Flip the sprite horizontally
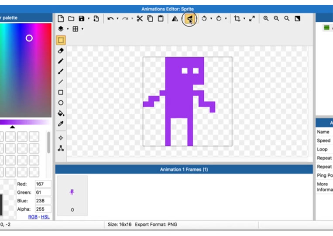Viewport: 333px width, 236px height. [x=175, y=18]
